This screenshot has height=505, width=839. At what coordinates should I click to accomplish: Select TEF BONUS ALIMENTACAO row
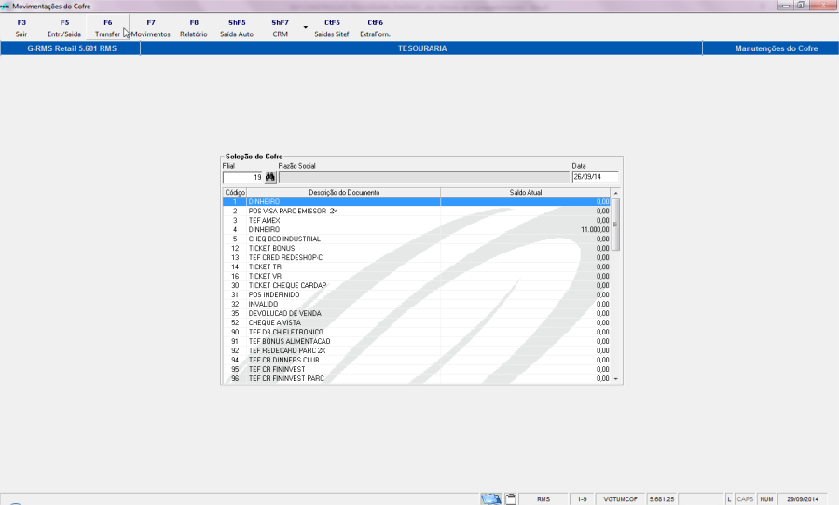click(417, 341)
